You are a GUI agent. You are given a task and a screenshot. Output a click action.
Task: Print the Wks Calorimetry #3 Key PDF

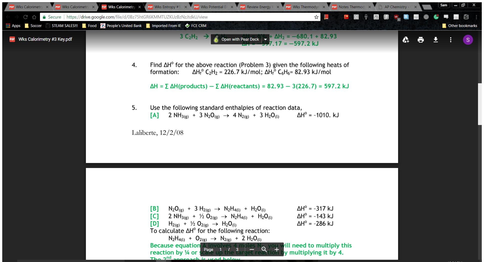[x=421, y=39]
